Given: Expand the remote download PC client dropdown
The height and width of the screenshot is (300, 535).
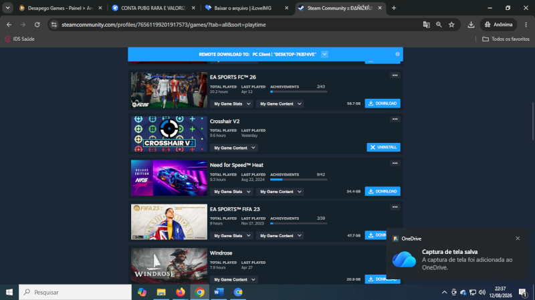Looking at the screenshot, I should click(324, 54).
